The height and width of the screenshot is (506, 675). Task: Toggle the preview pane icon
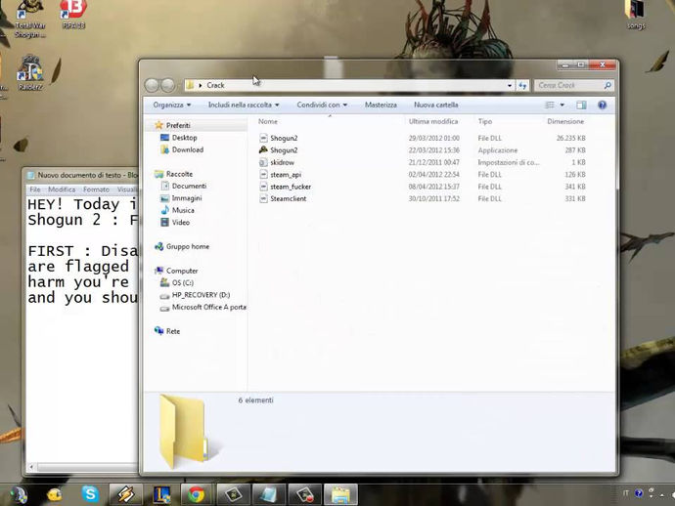(581, 105)
